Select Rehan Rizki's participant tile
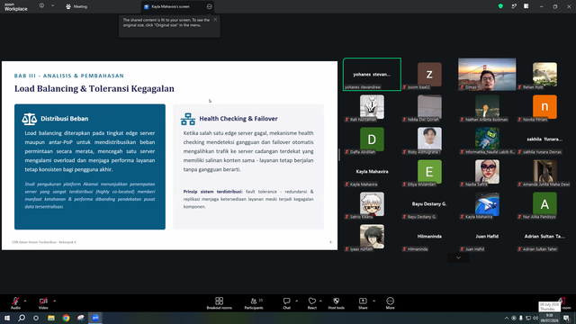The width and height of the screenshot is (576, 324). pos(544,74)
